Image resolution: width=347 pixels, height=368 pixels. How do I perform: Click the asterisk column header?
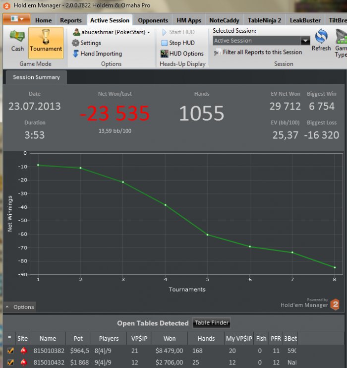coord(9,338)
